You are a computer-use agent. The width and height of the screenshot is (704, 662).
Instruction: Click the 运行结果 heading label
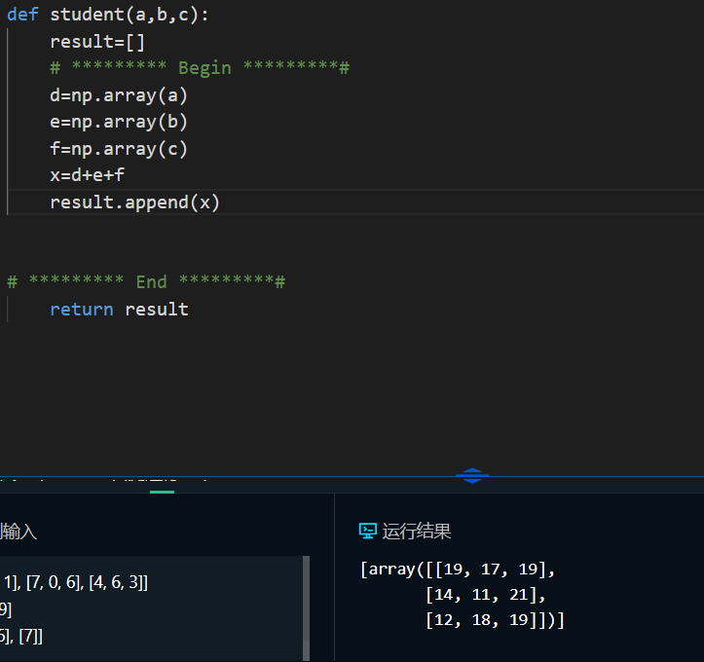[416, 531]
